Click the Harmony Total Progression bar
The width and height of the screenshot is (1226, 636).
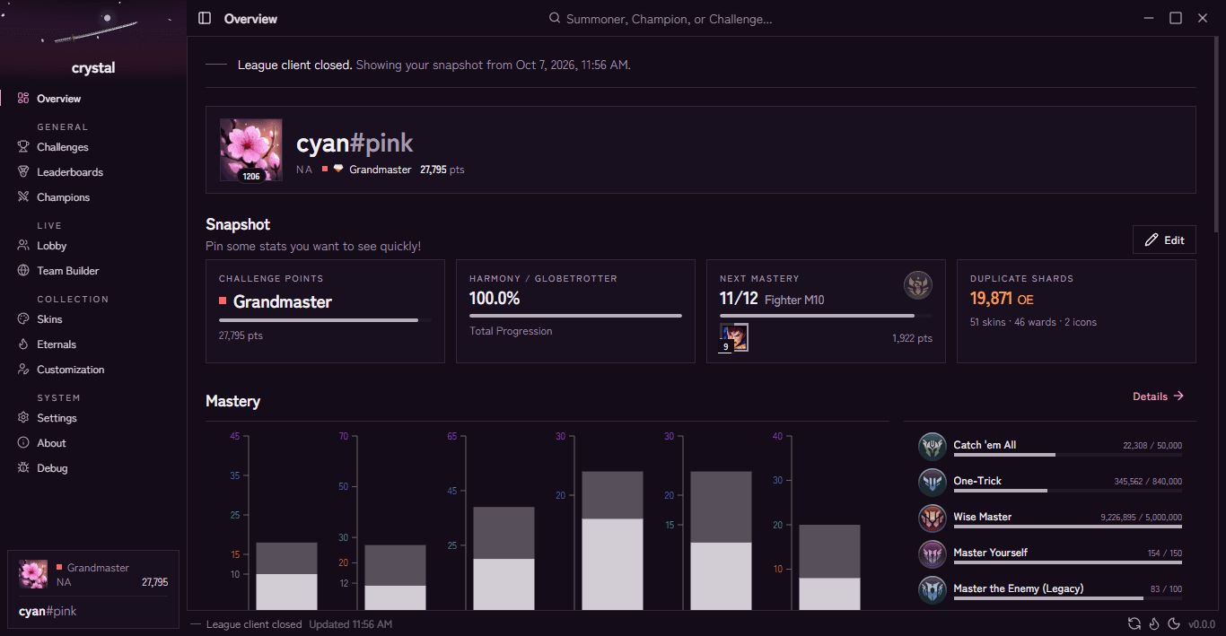(x=575, y=316)
